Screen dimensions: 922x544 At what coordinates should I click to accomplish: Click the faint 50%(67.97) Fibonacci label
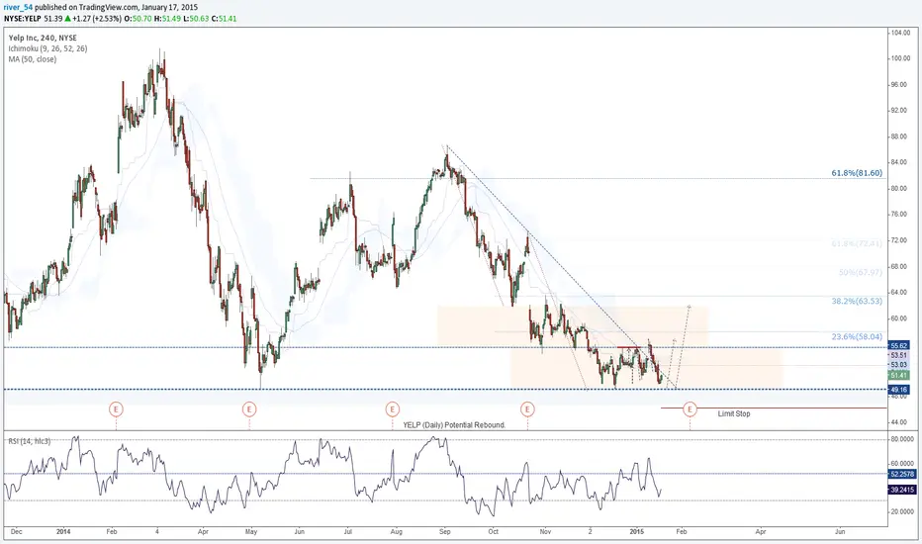pyautogui.click(x=861, y=272)
